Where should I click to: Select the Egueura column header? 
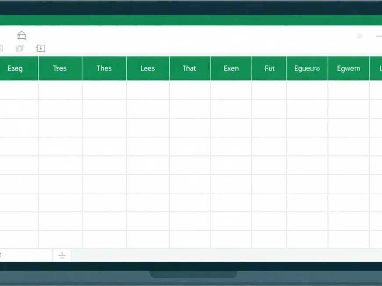tap(307, 68)
